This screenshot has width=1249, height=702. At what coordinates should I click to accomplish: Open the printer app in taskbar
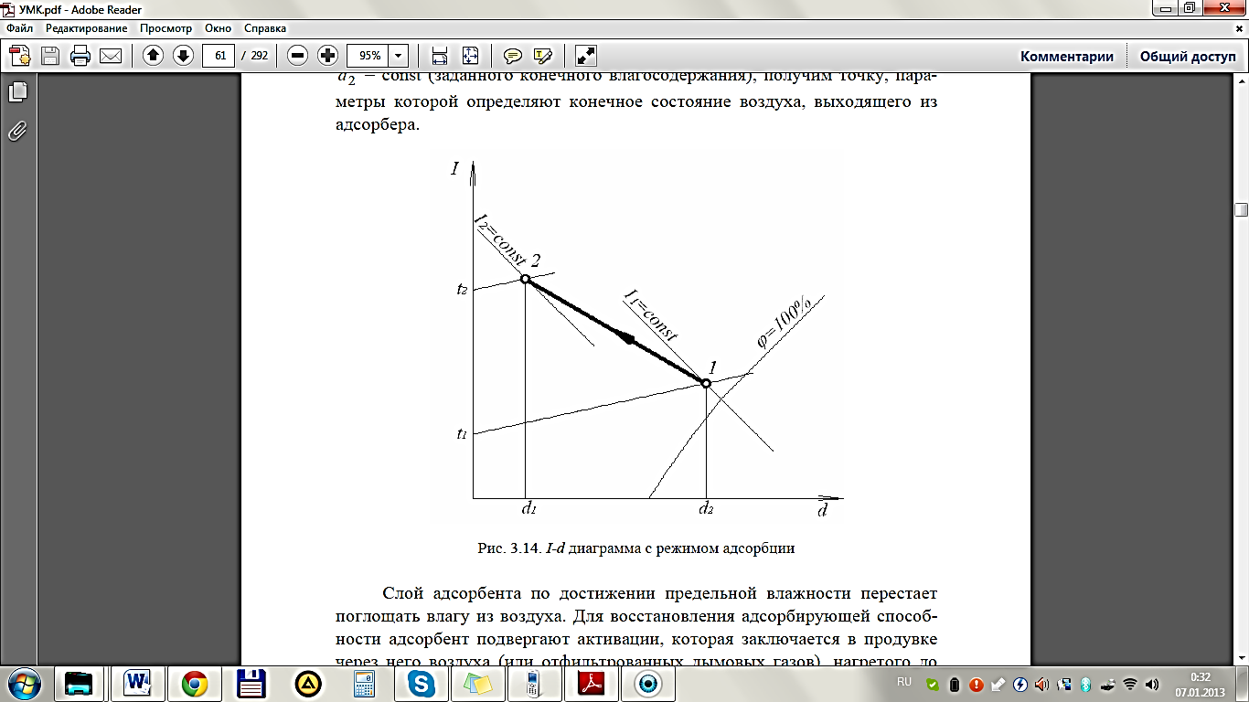pyautogui.click(x=80, y=683)
